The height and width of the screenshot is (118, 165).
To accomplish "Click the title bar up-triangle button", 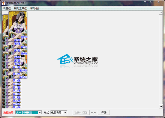I will pos(151,2).
